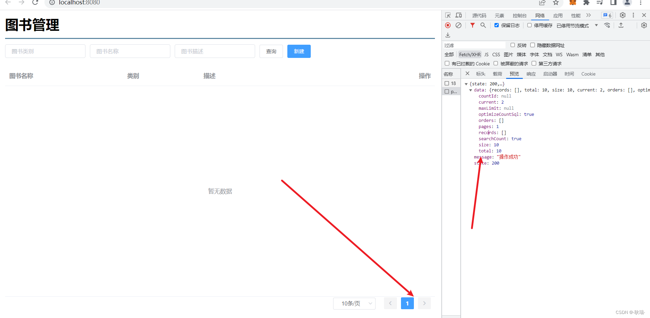Focus the 图书类别 input field
Viewport: 650px width, 318px height.
coord(45,51)
